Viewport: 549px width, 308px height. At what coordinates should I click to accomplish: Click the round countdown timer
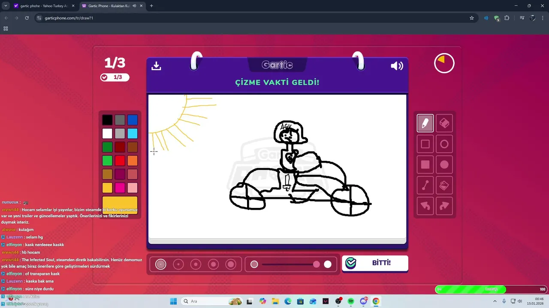pyautogui.click(x=444, y=63)
